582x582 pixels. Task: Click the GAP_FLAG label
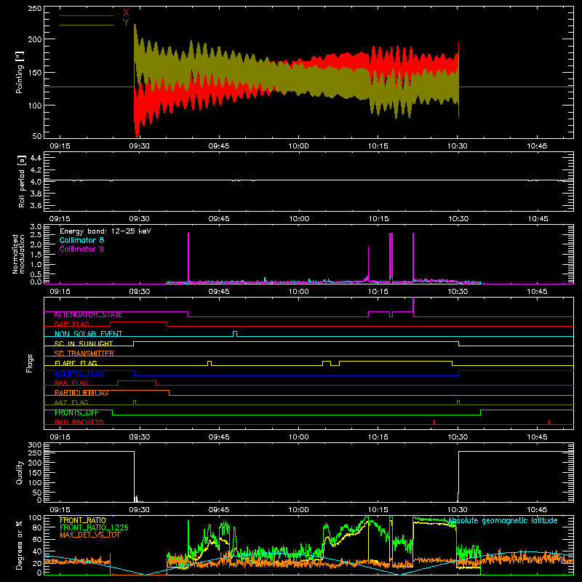pyautogui.click(x=71, y=324)
